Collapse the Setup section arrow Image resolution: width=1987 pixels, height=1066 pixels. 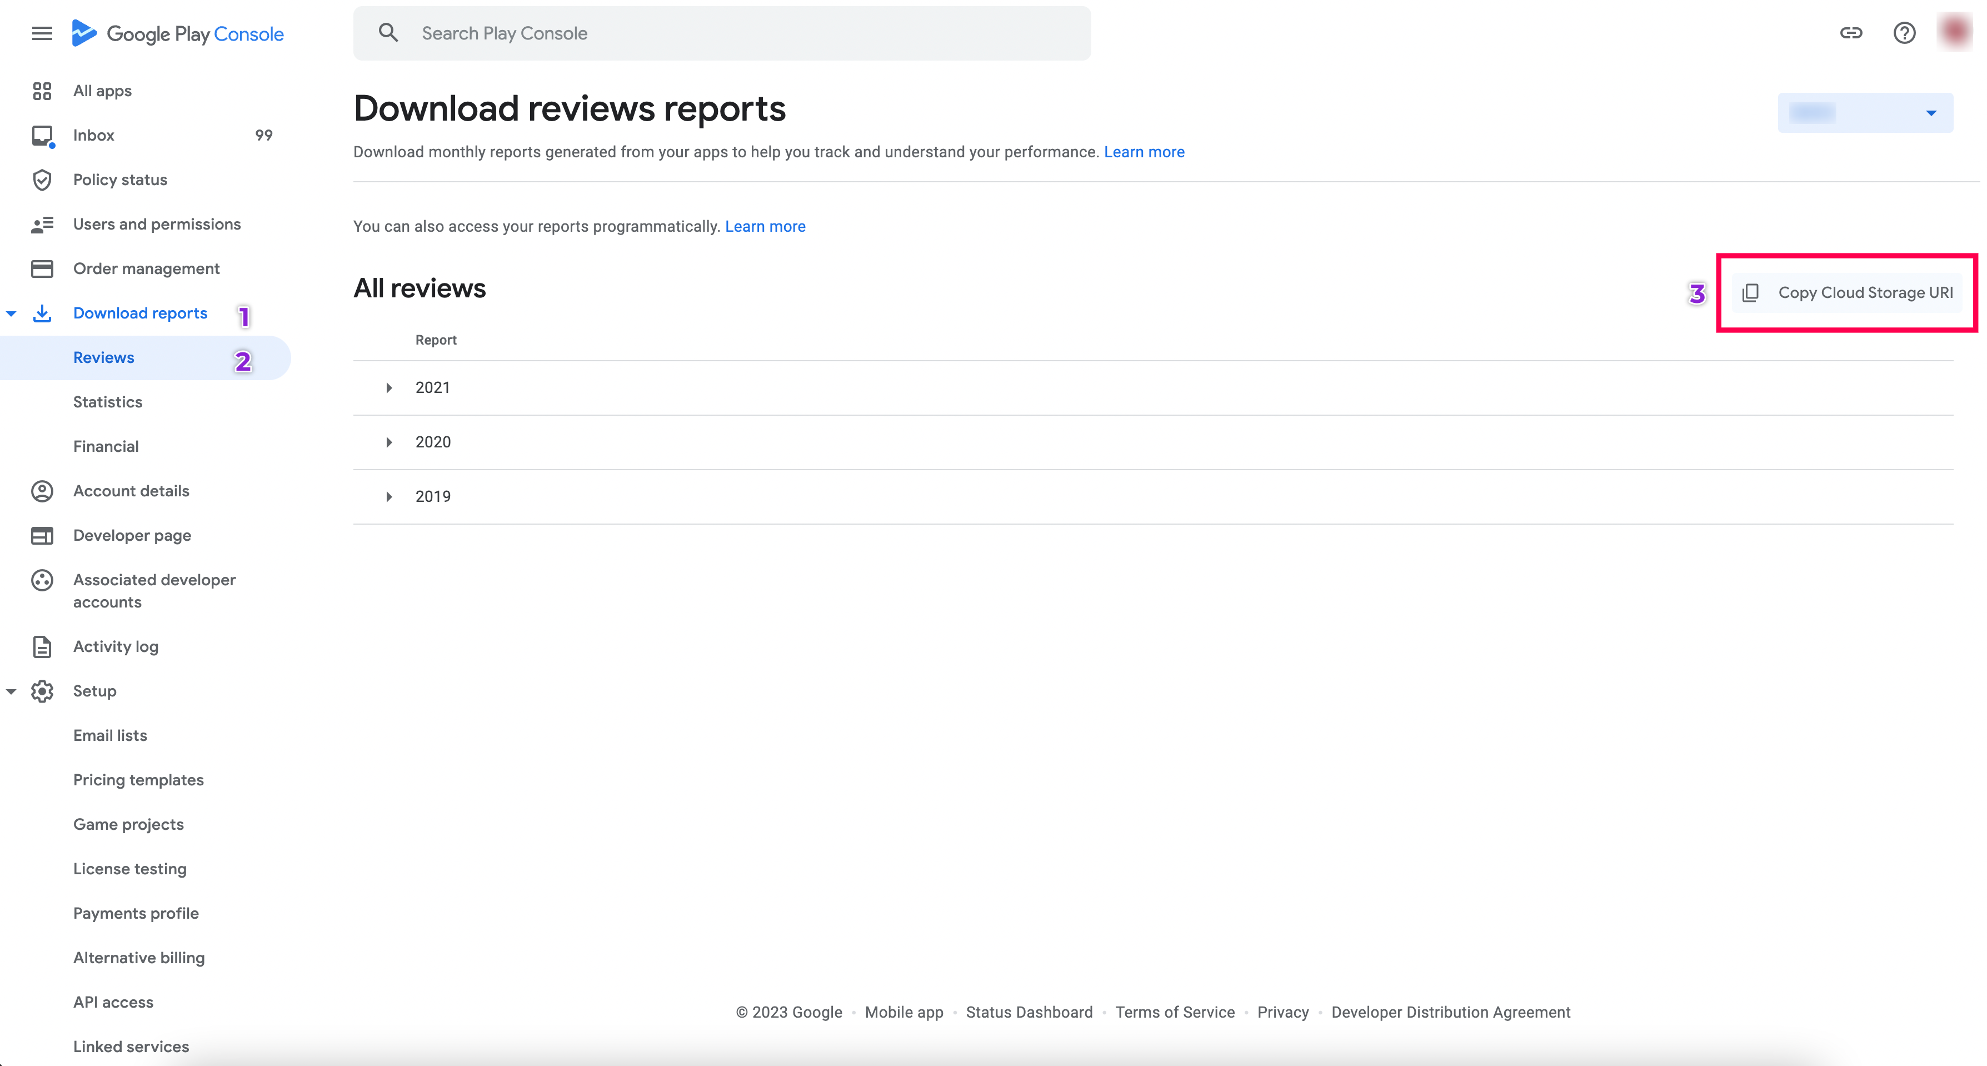(12, 691)
